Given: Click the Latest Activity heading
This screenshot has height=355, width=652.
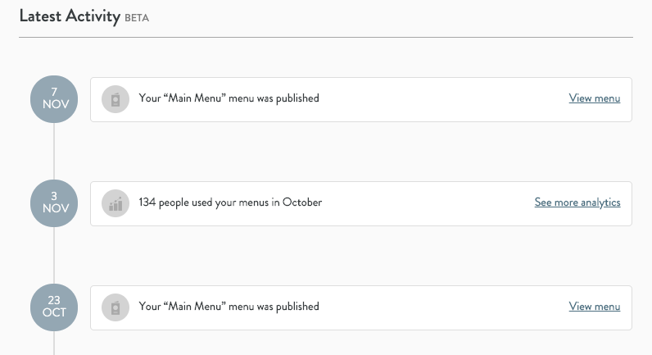Looking at the screenshot, I should pyautogui.click(x=70, y=16).
